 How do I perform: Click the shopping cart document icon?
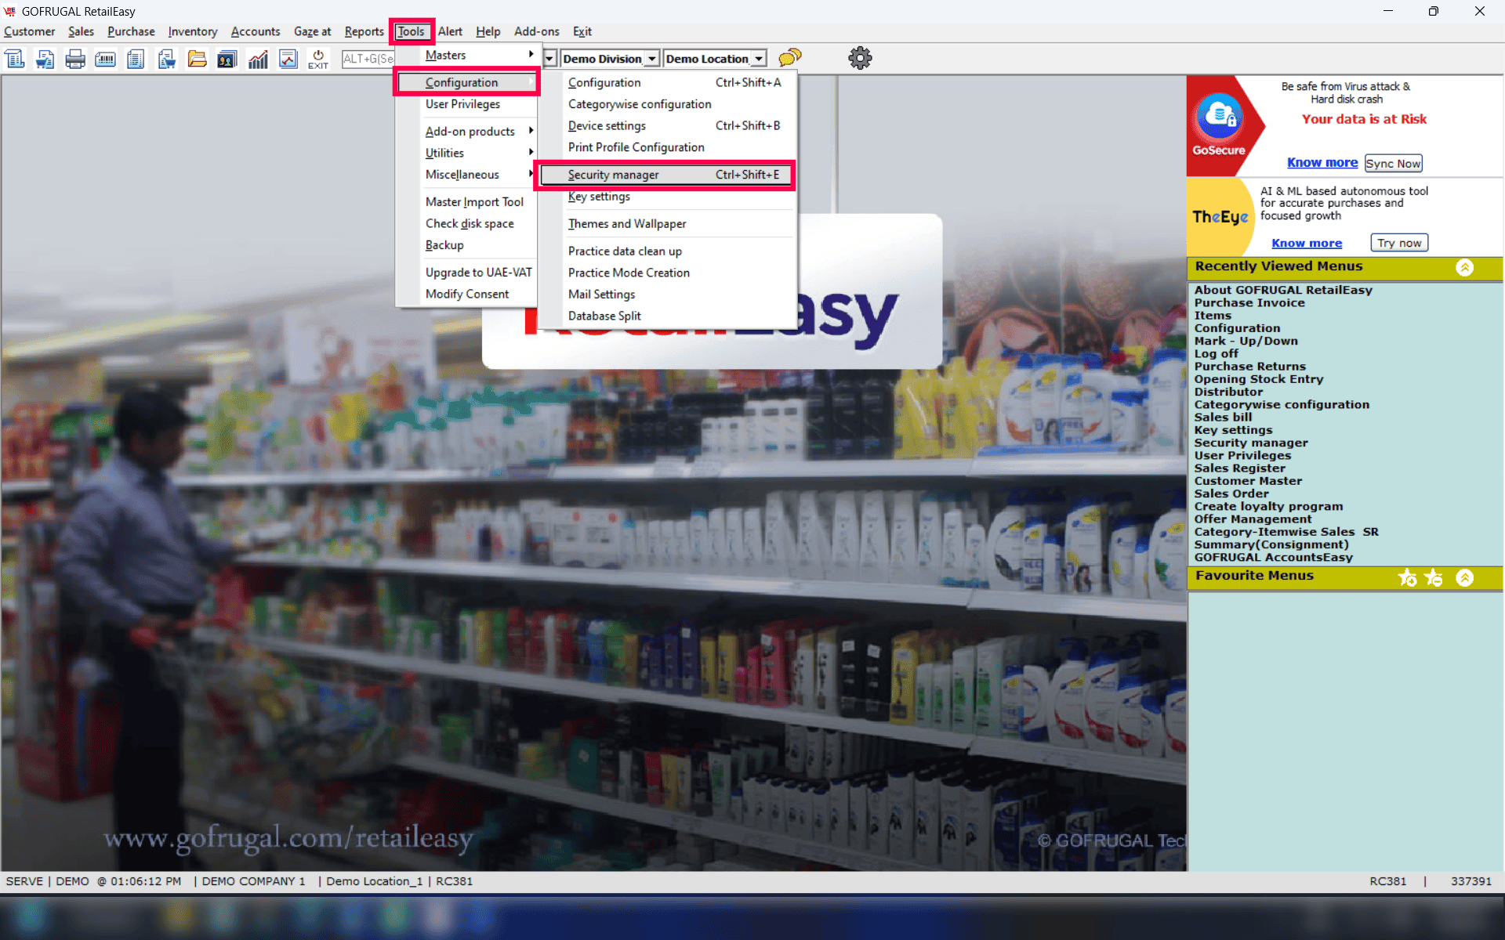(x=45, y=59)
